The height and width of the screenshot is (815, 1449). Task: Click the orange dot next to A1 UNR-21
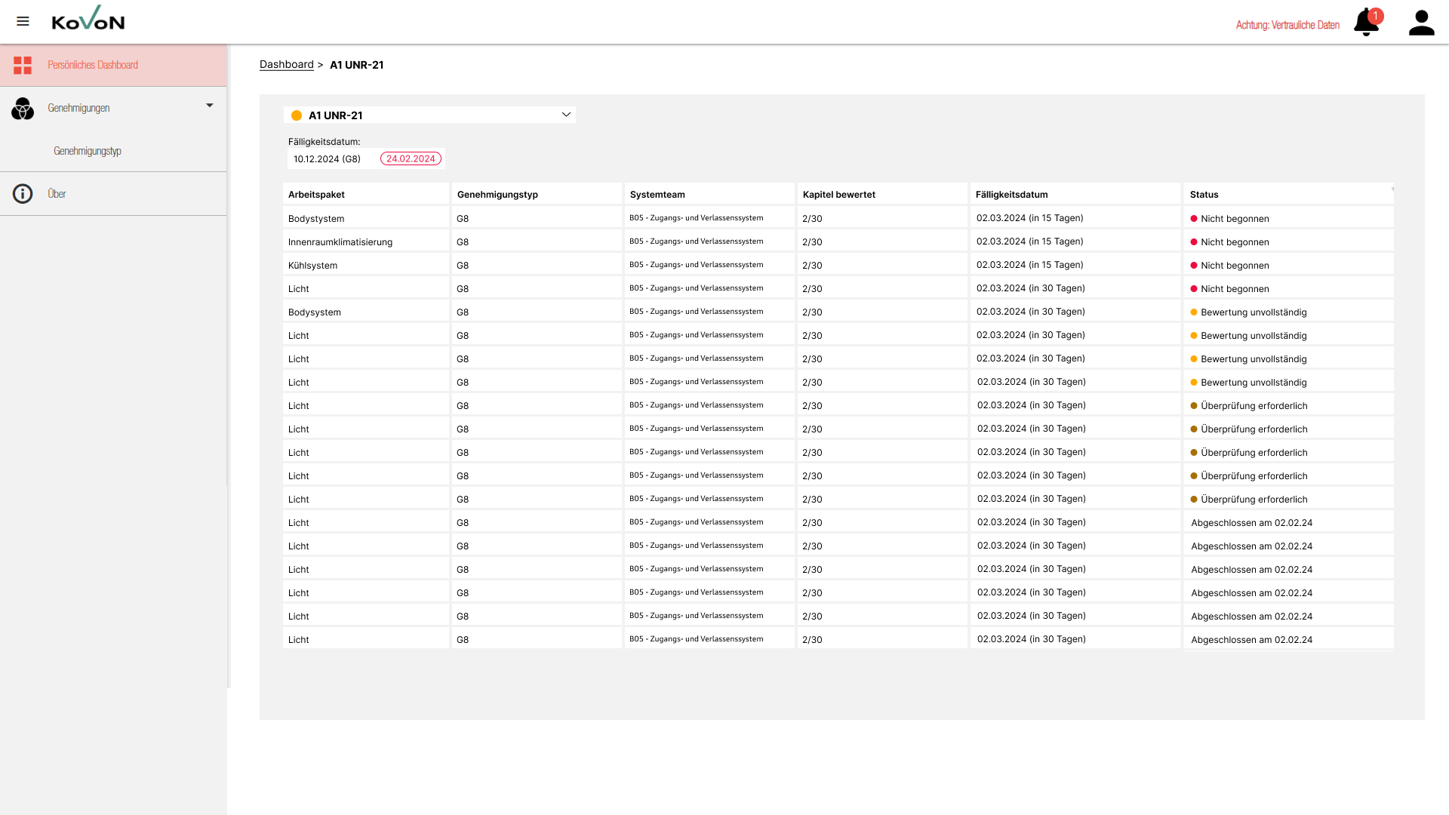click(297, 115)
